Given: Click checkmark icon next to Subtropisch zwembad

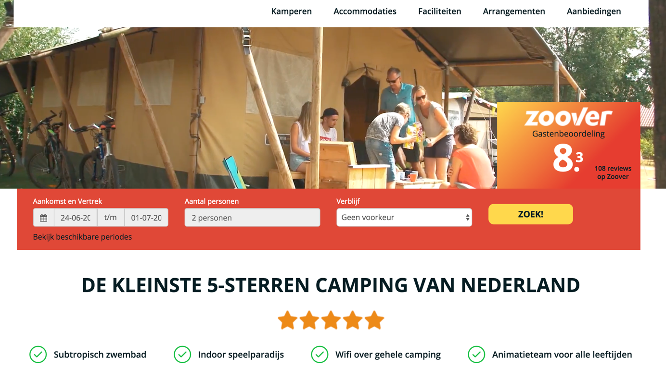Looking at the screenshot, I should pos(38,355).
